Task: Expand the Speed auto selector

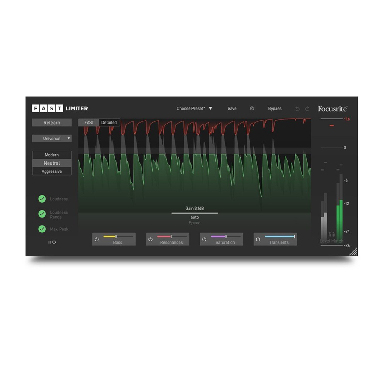Action: click(x=195, y=218)
